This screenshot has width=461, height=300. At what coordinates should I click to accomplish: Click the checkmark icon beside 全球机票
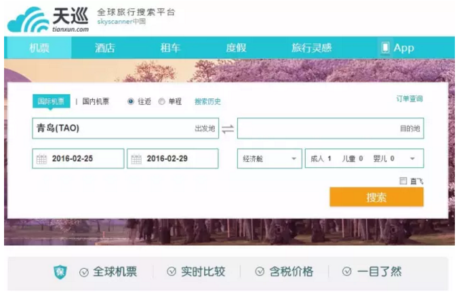tap(84, 272)
